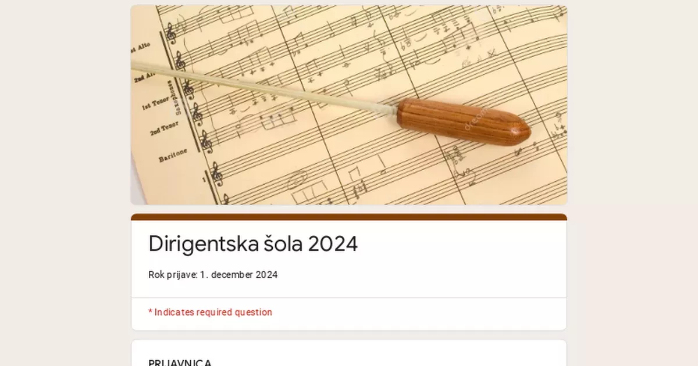Image resolution: width=698 pixels, height=366 pixels.
Task: Click the year 2024 in the form title
Action: click(x=333, y=244)
